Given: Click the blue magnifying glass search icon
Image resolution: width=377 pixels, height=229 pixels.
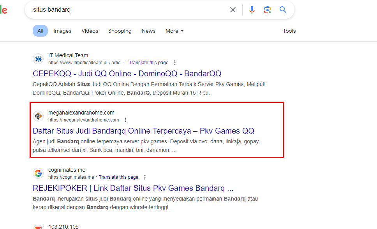Looking at the screenshot, I should click(283, 10).
